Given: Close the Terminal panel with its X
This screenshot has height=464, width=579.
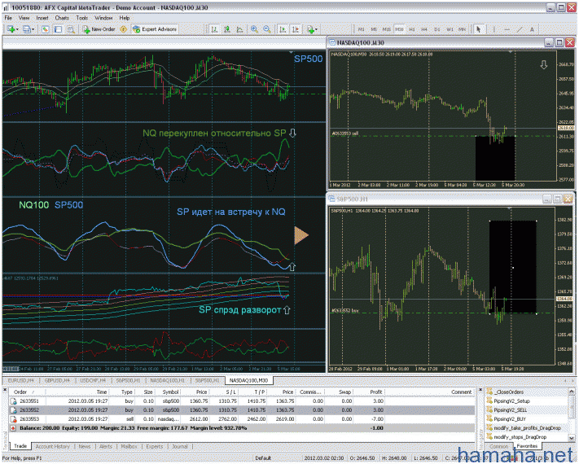Looking at the screenshot, I should [x=5, y=389].
